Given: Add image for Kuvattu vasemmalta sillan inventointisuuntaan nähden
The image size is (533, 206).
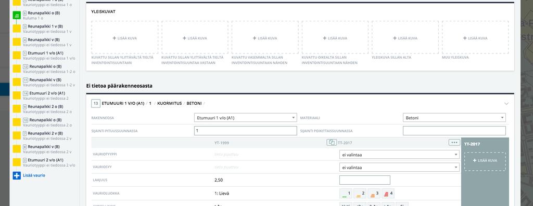Looking at the screenshot, I should 265,37.
